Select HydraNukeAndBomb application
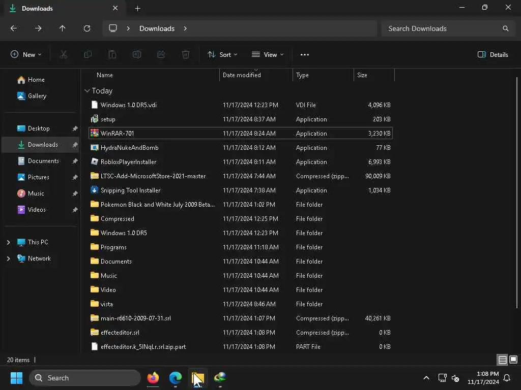 (241, 148)
